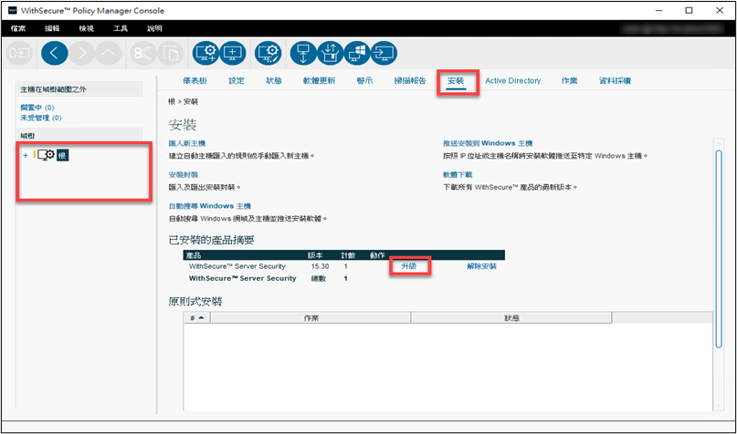Open the 工具 menu
Screen dimensions: 737x434
coord(121,28)
